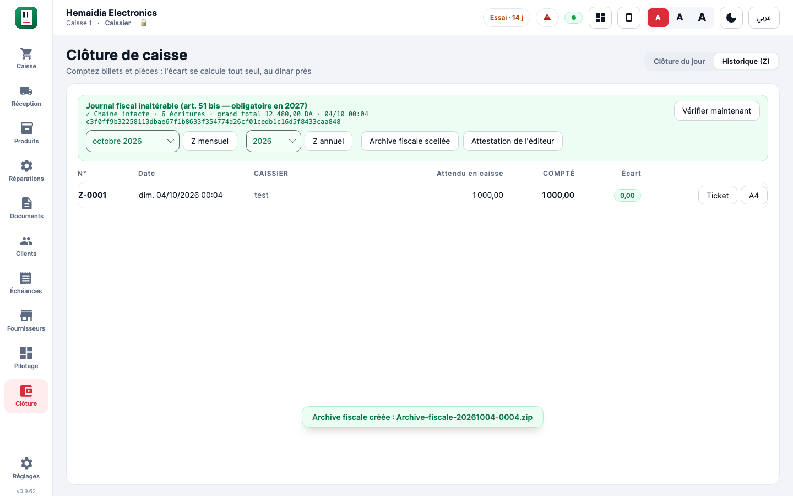The height and width of the screenshot is (496, 793).
Task: Go to Réception truck section
Action: click(x=26, y=96)
